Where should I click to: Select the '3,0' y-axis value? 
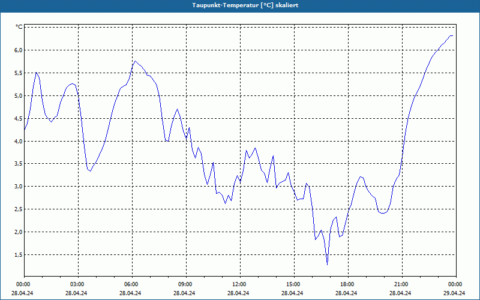point(19,187)
